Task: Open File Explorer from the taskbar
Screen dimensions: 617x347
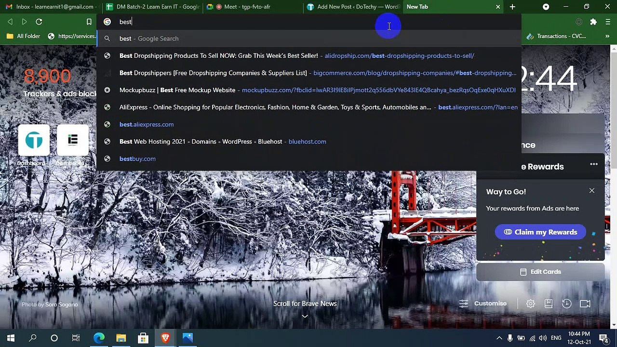Action: click(x=121, y=338)
